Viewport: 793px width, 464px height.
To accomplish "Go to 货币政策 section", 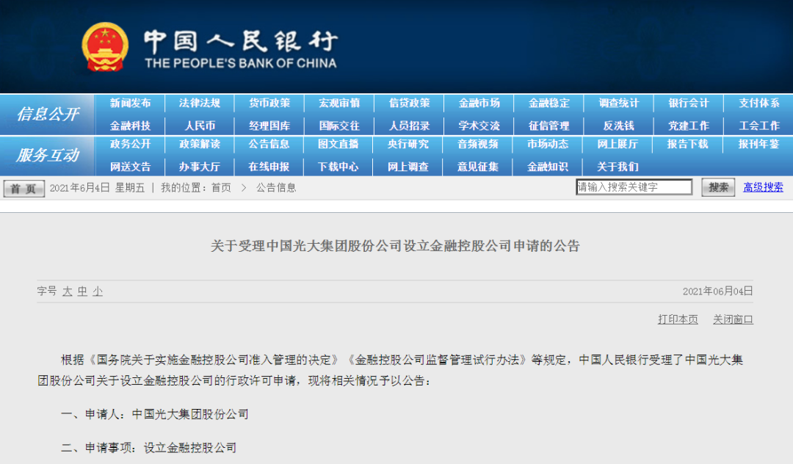I will point(269,103).
